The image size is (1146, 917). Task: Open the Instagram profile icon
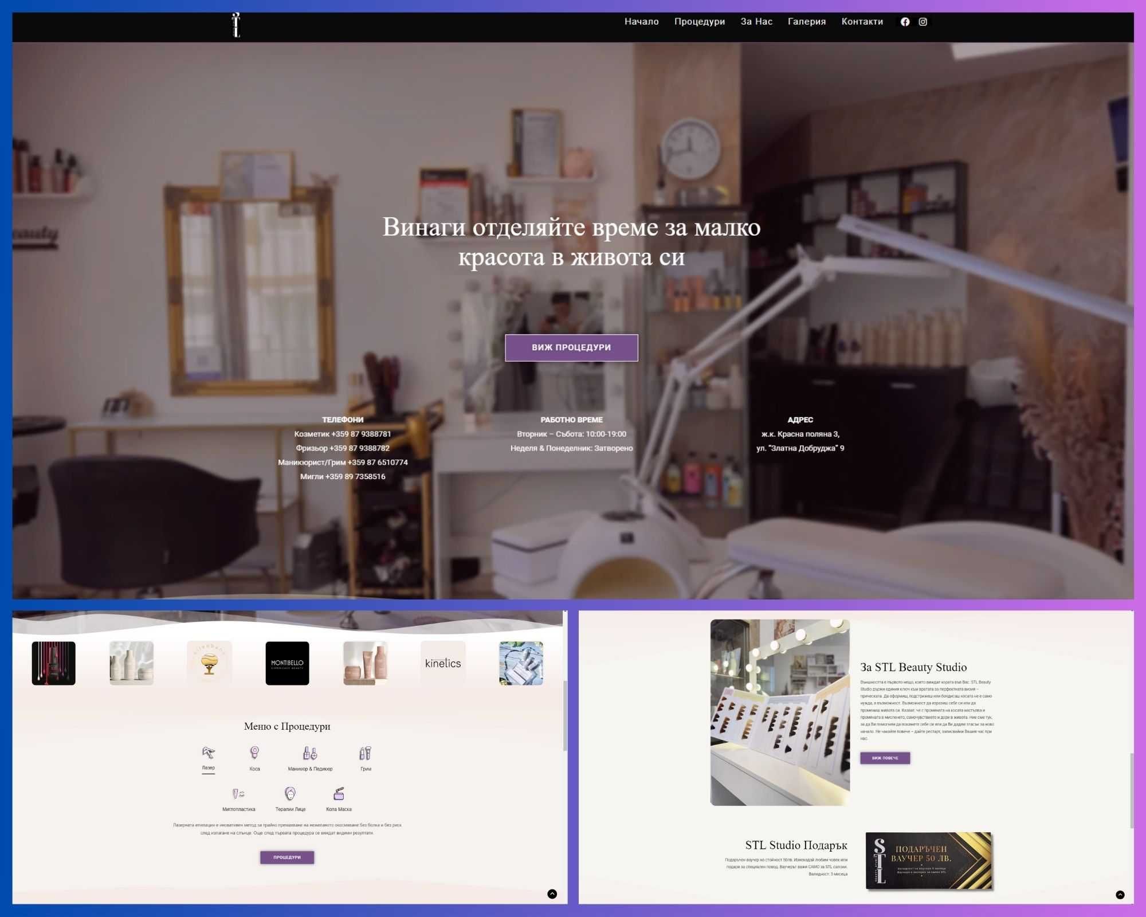(x=923, y=22)
